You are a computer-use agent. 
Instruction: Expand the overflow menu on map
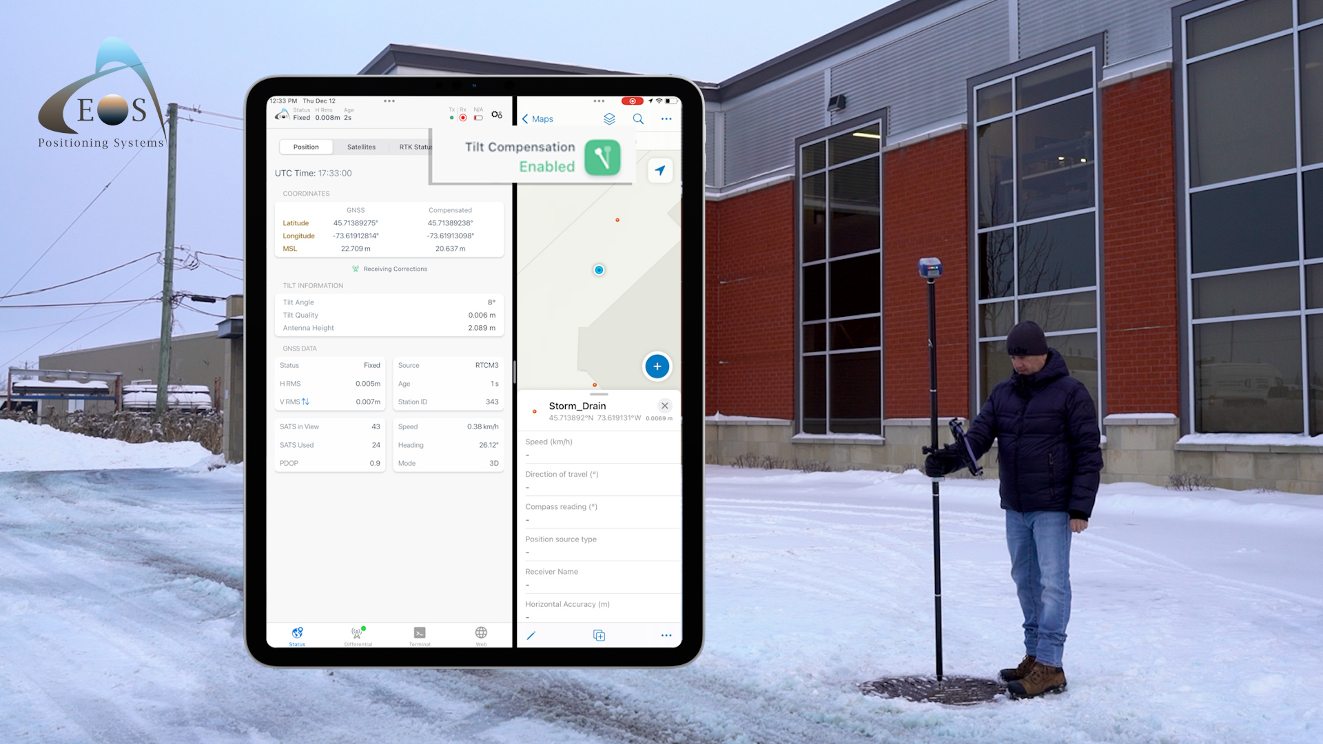tap(666, 119)
